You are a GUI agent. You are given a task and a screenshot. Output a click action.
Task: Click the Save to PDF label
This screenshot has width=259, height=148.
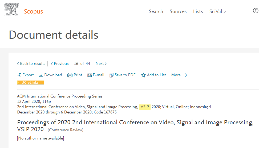click(125, 75)
